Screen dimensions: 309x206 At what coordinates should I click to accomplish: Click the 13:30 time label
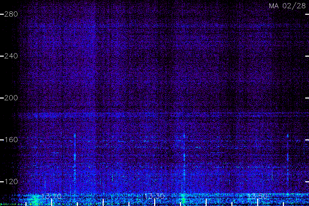click(x=154, y=196)
